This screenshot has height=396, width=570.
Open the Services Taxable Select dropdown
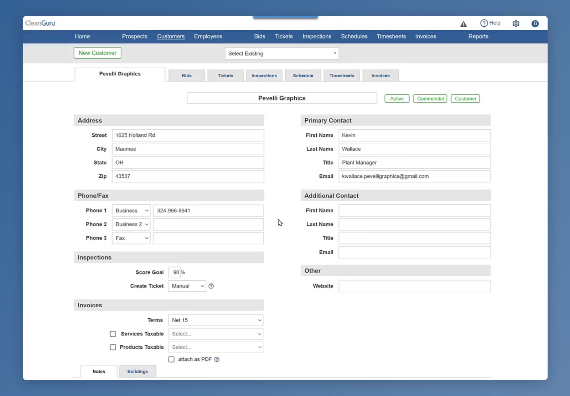[x=216, y=334]
